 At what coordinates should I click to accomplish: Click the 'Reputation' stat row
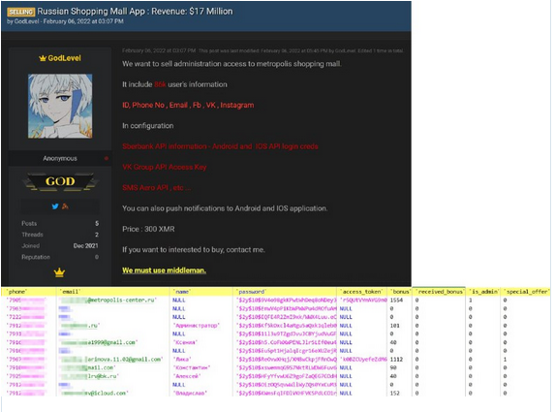pyautogui.click(x=60, y=257)
